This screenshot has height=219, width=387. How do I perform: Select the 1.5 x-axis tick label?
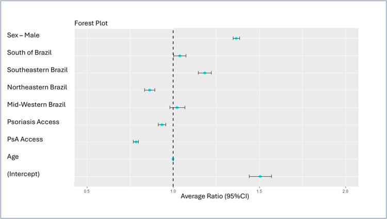[259, 192]
